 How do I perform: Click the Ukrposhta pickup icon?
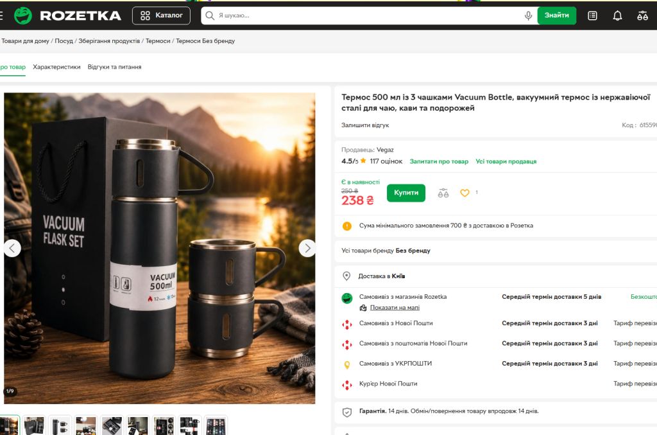347,364
